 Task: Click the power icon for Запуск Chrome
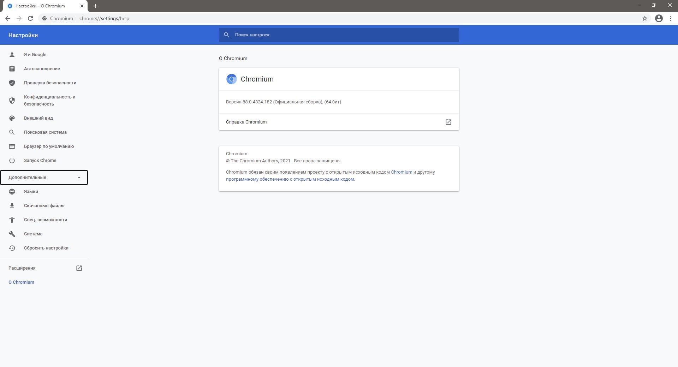pyautogui.click(x=12, y=160)
